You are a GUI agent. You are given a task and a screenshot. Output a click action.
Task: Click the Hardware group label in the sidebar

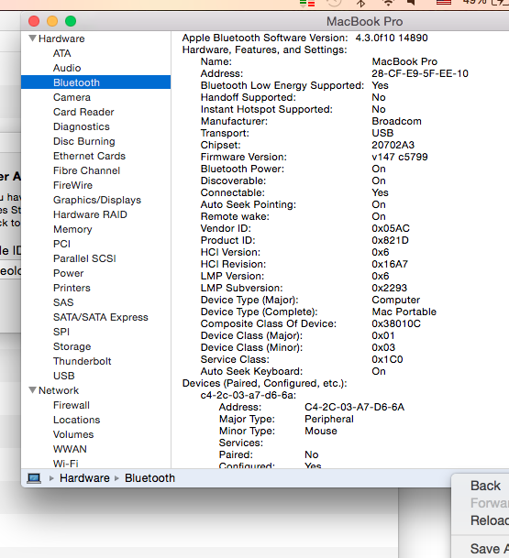[61, 38]
